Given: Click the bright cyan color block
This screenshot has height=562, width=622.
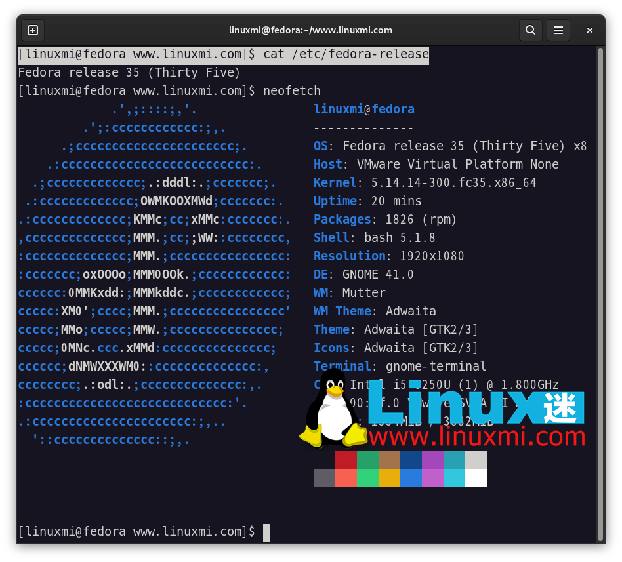Looking at the screenshot, I should 454,478.
